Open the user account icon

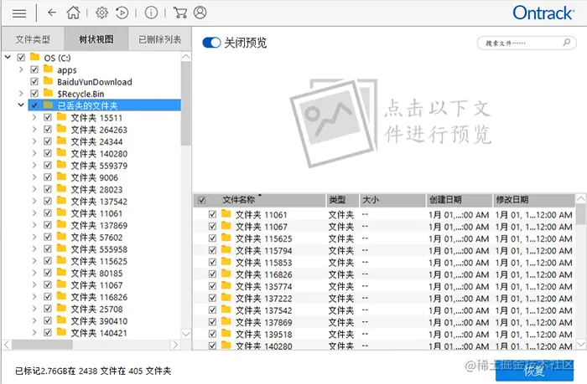[x=200, y=13]
